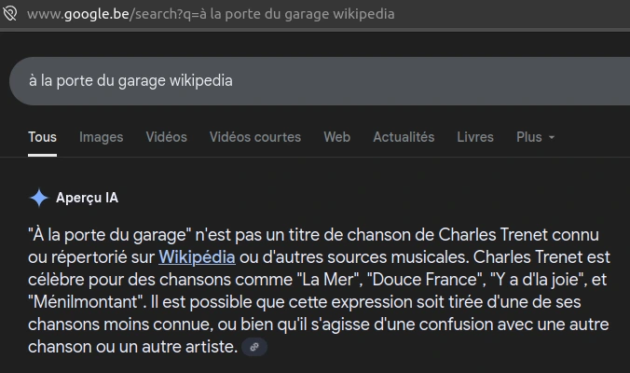Show the Actualités news tab
Image resolution: width=630 pixels, height=373 pixels.
pyautogui.click(x=404, y=137)
